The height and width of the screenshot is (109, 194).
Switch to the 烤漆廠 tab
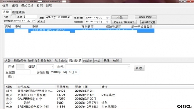click(88, 61)
